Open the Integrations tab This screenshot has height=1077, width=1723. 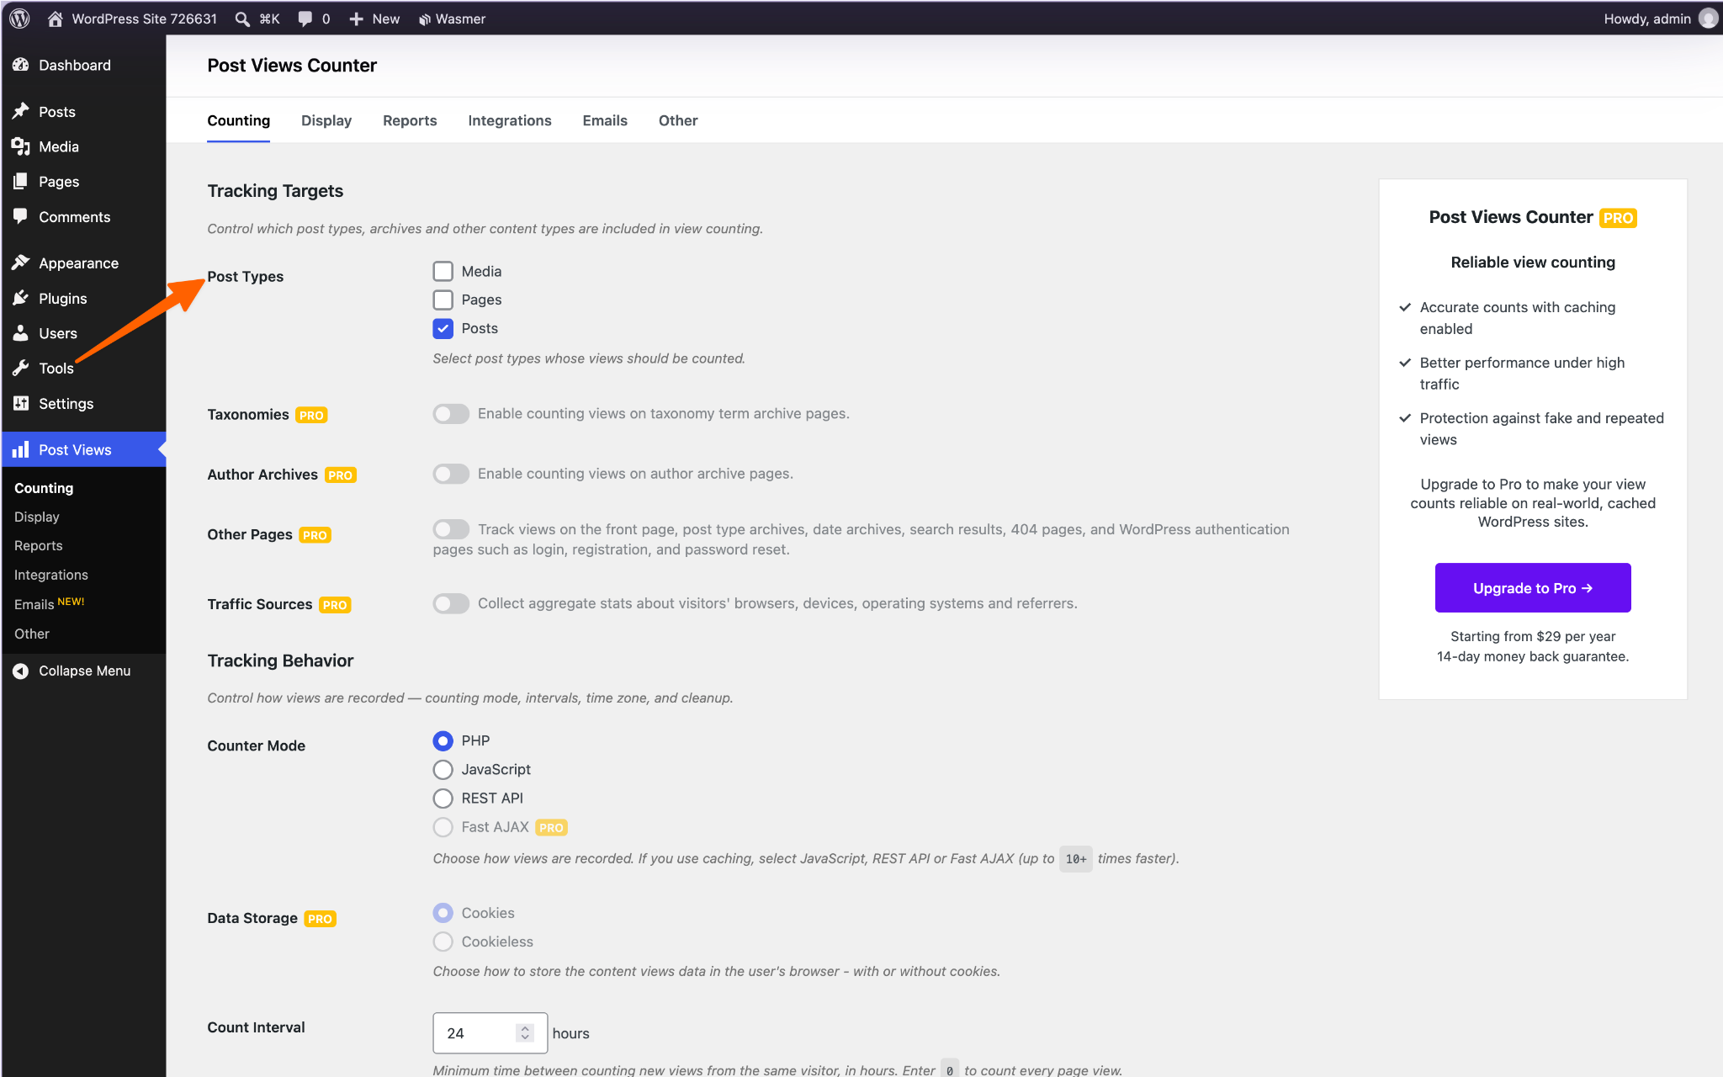510,120
